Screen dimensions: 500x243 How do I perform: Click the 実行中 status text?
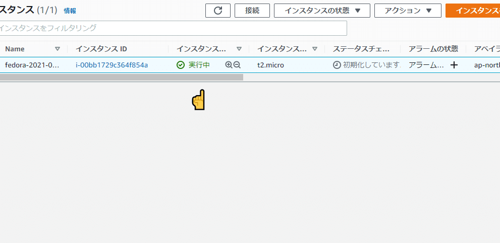tap(199, 65)
